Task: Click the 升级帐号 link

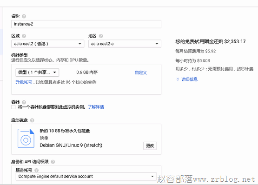Action: coord(24,82)
